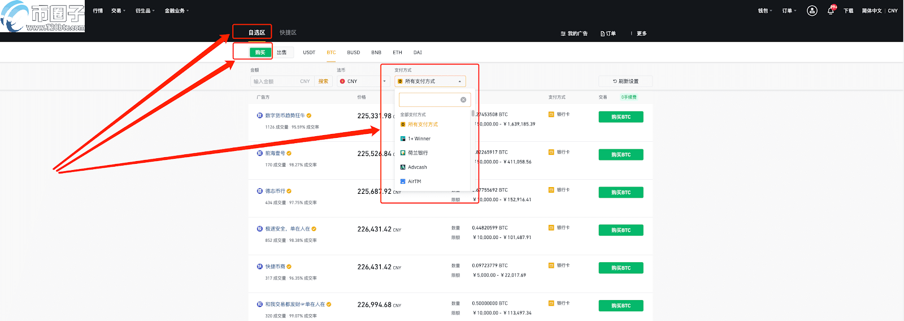Click avatar icon of 数字货币趋势狂牛
This screenshot has height=321, width=904.
pos(260,115)
